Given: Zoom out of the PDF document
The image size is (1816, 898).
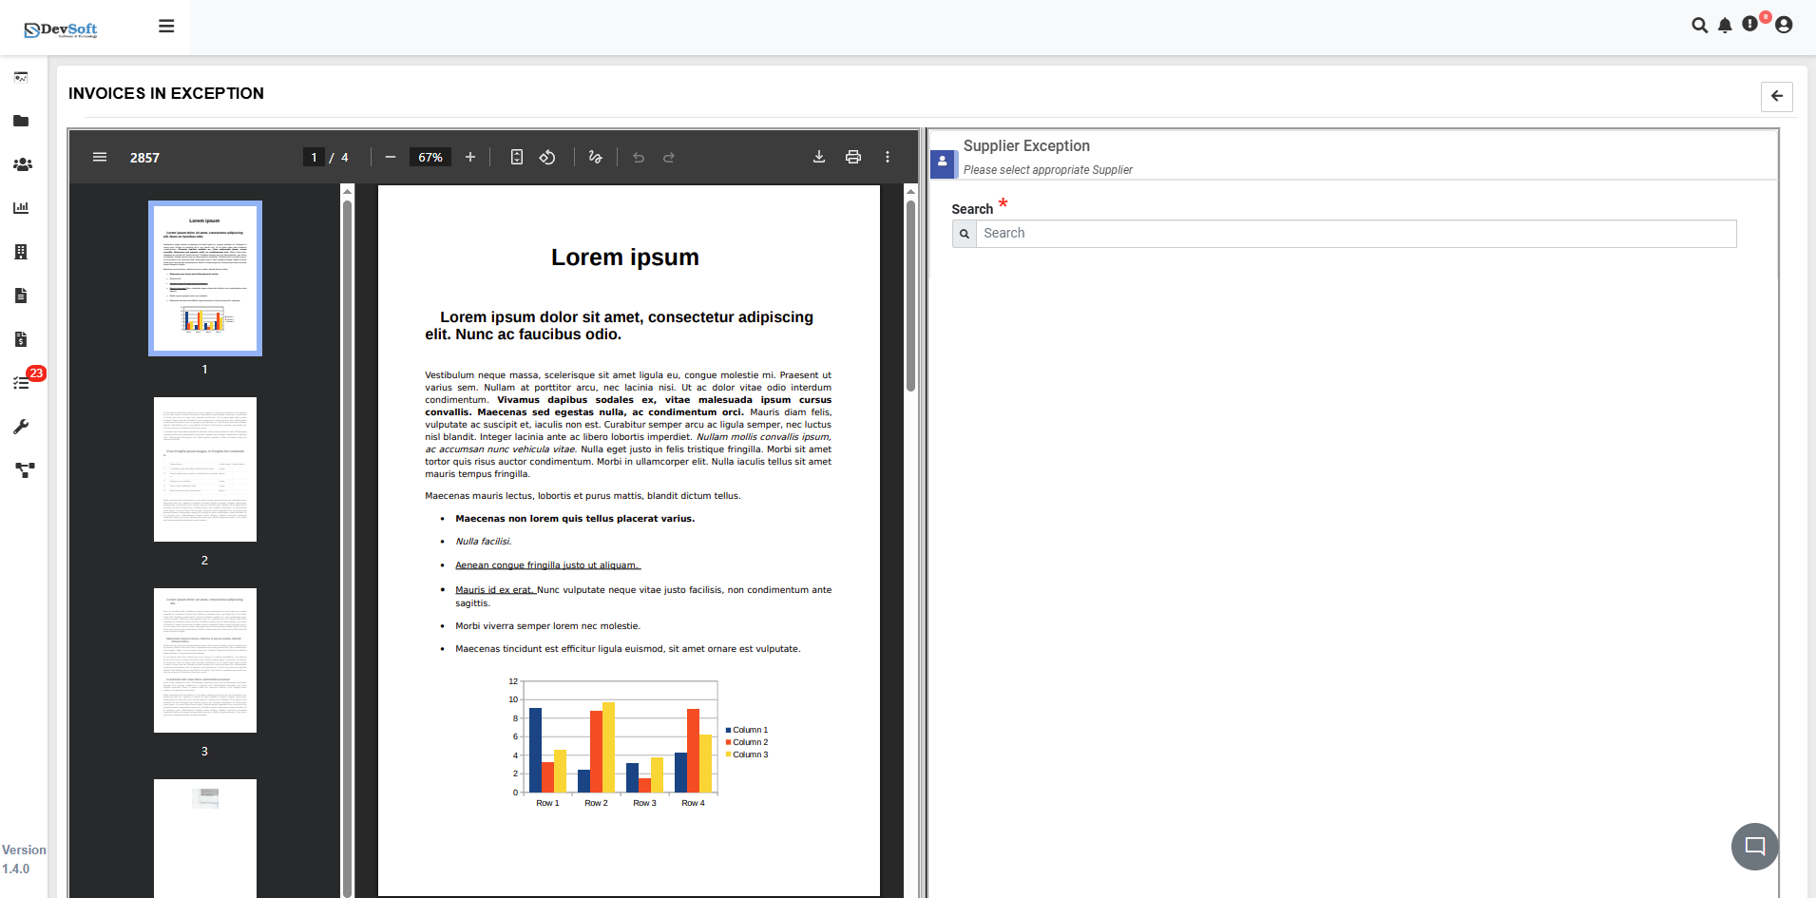Looking at the screenshot, I should click(x=391, y=157).
